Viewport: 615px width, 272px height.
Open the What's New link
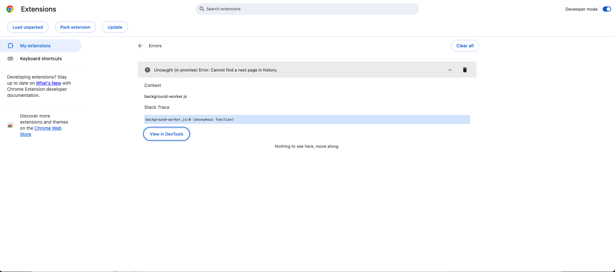click(48, 83)
